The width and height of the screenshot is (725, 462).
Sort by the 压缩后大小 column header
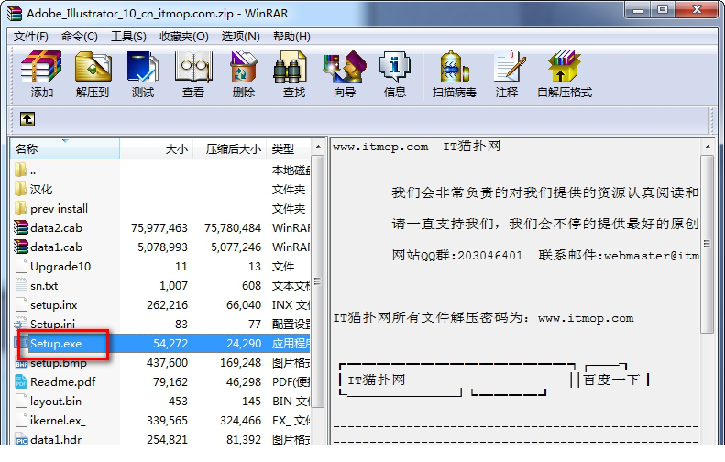coord(229,148)
